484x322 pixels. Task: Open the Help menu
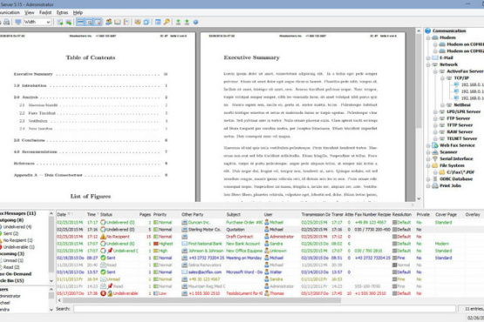coord(78,13)
